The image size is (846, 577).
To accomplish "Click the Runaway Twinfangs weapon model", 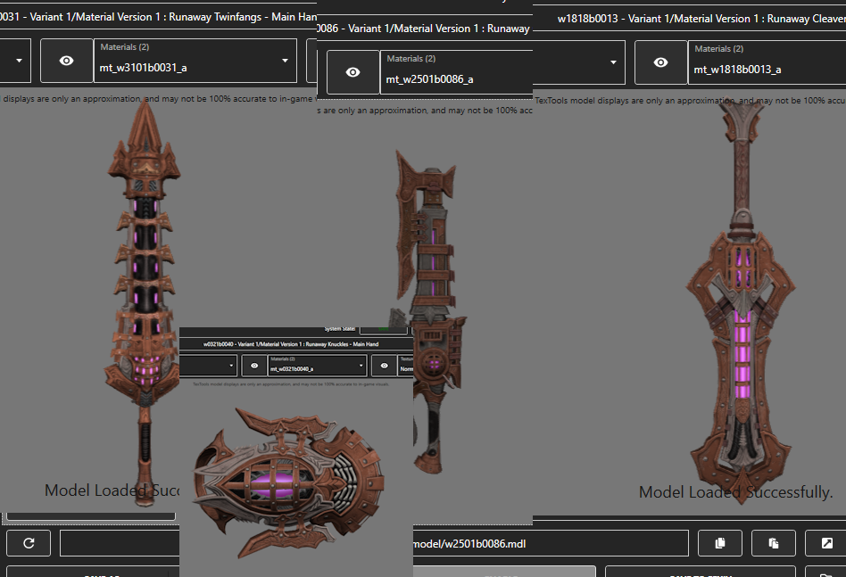I will 145,302.
